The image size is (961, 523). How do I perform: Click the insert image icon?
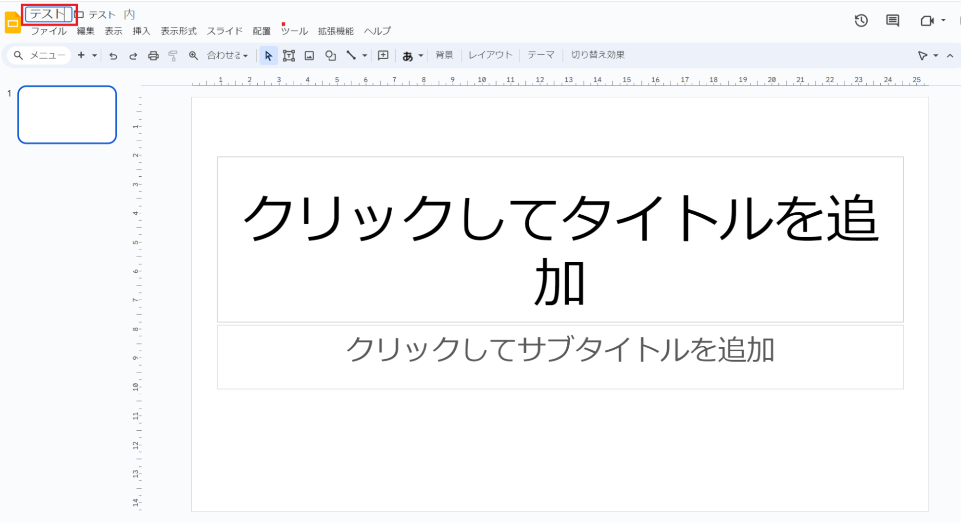tap(309, 56)
